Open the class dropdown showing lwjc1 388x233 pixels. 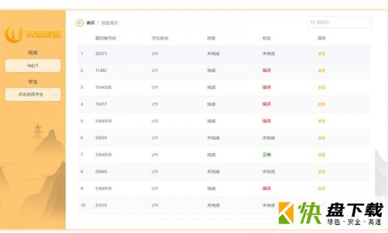[x=33, y=65]
